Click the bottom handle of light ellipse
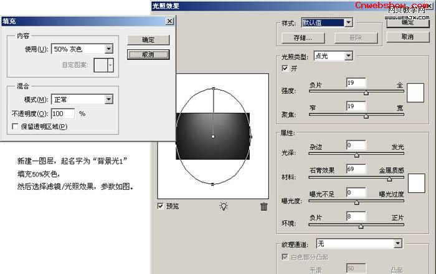Image resolution: width=436 pixels, height=274 pixels. (213, 184)
